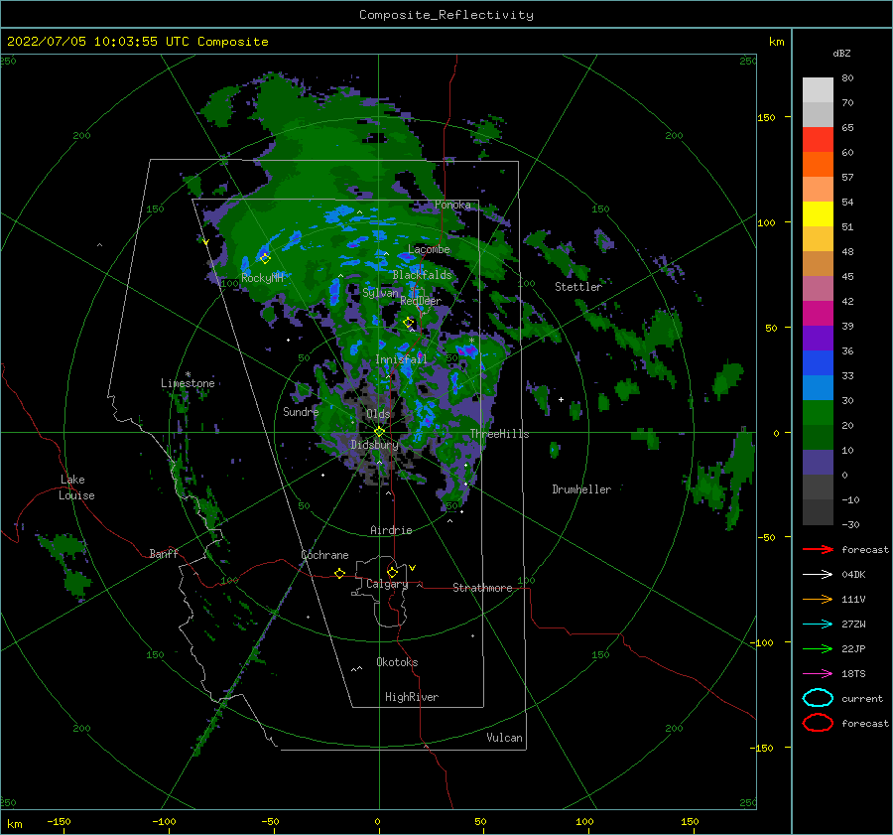Click the HighRiver city label
This screenshot has height=835, width=893.
[x=412, y=697]
